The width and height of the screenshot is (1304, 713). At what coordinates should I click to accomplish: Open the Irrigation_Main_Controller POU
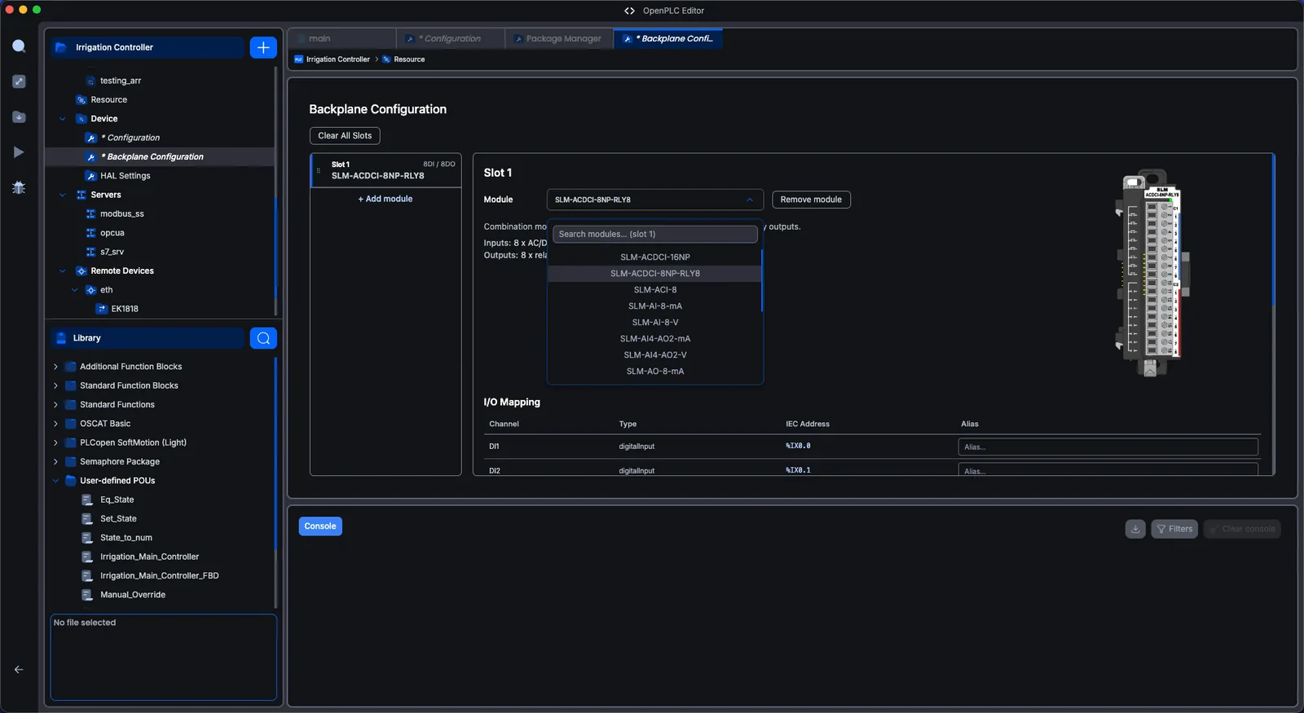pos(149,557)
